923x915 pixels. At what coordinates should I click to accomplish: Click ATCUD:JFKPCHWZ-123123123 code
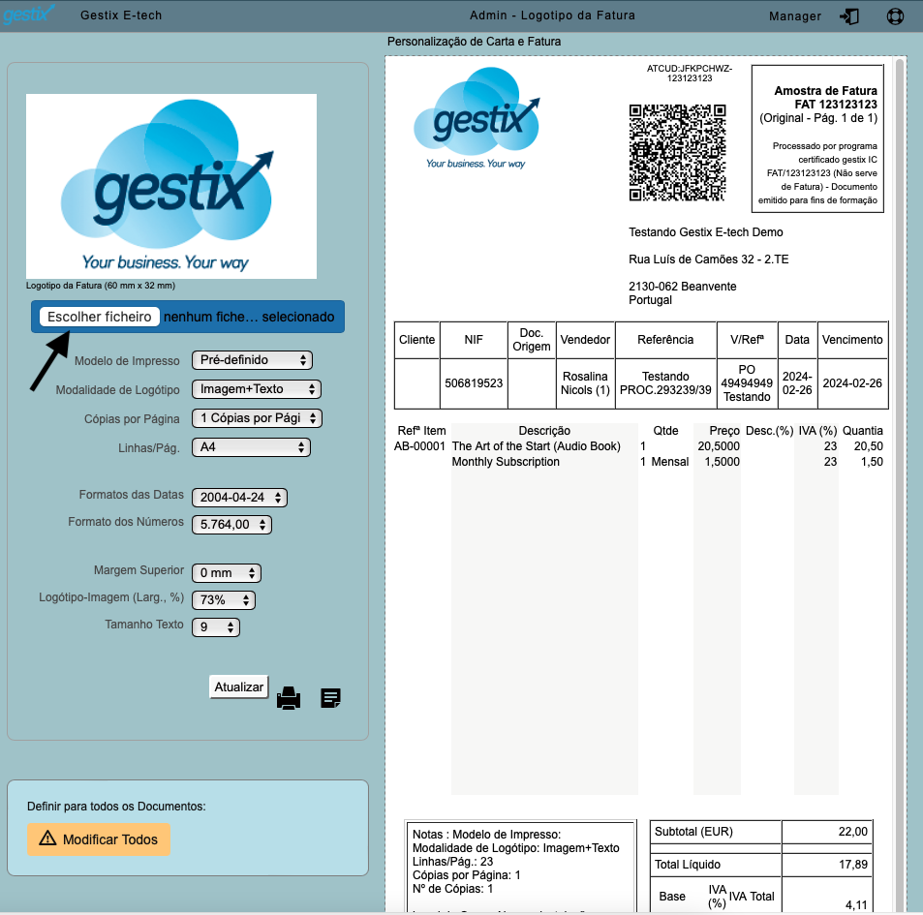point(690,73)
